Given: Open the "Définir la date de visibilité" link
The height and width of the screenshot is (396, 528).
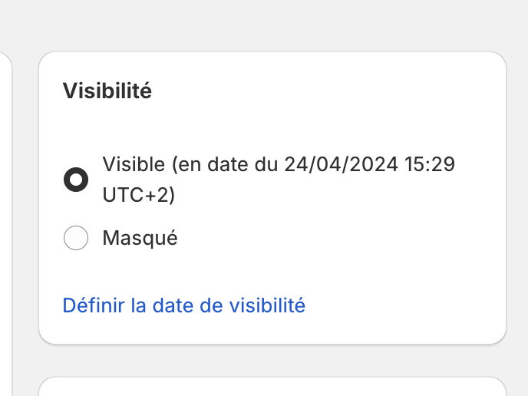Looking at the screenshot, I should tap(184, 305).
